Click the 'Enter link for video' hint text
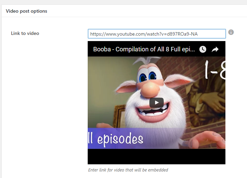 point(128,170)
